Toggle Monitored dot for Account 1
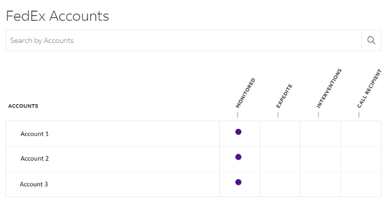The image size is (388, 199). [x=238, y=132]
